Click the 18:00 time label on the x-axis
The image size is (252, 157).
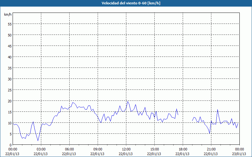(183, 149)
